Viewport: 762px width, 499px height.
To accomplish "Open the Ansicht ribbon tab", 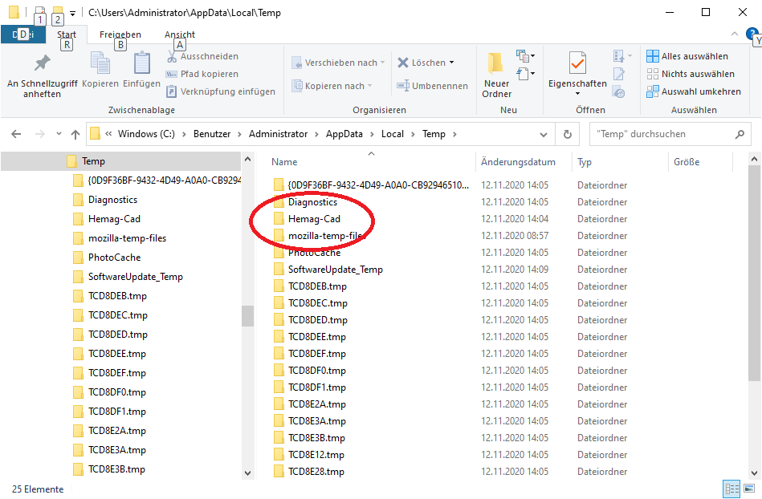I will [180, 34].
